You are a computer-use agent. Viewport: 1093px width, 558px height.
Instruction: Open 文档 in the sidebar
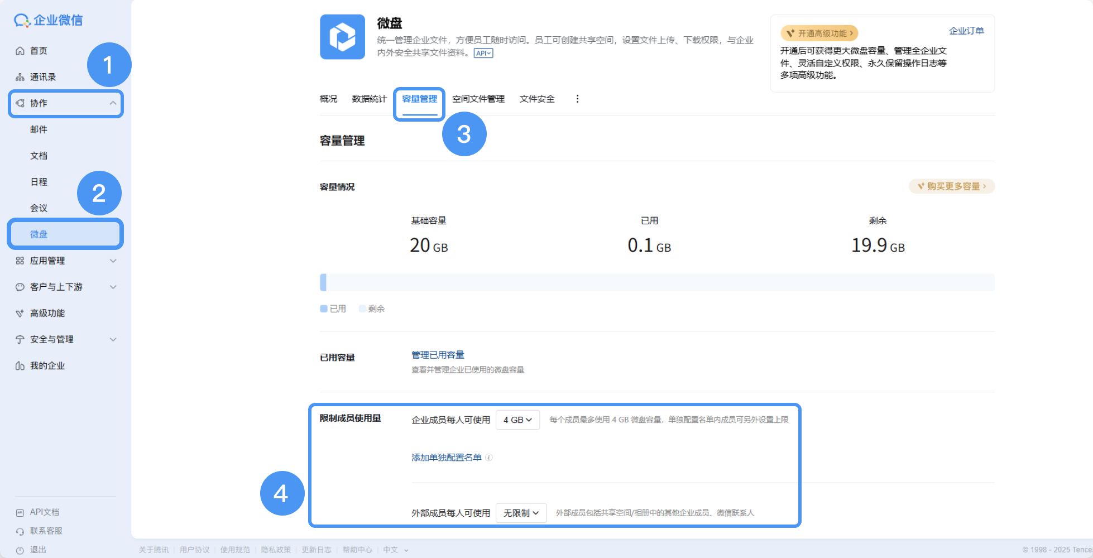[39, 156]
